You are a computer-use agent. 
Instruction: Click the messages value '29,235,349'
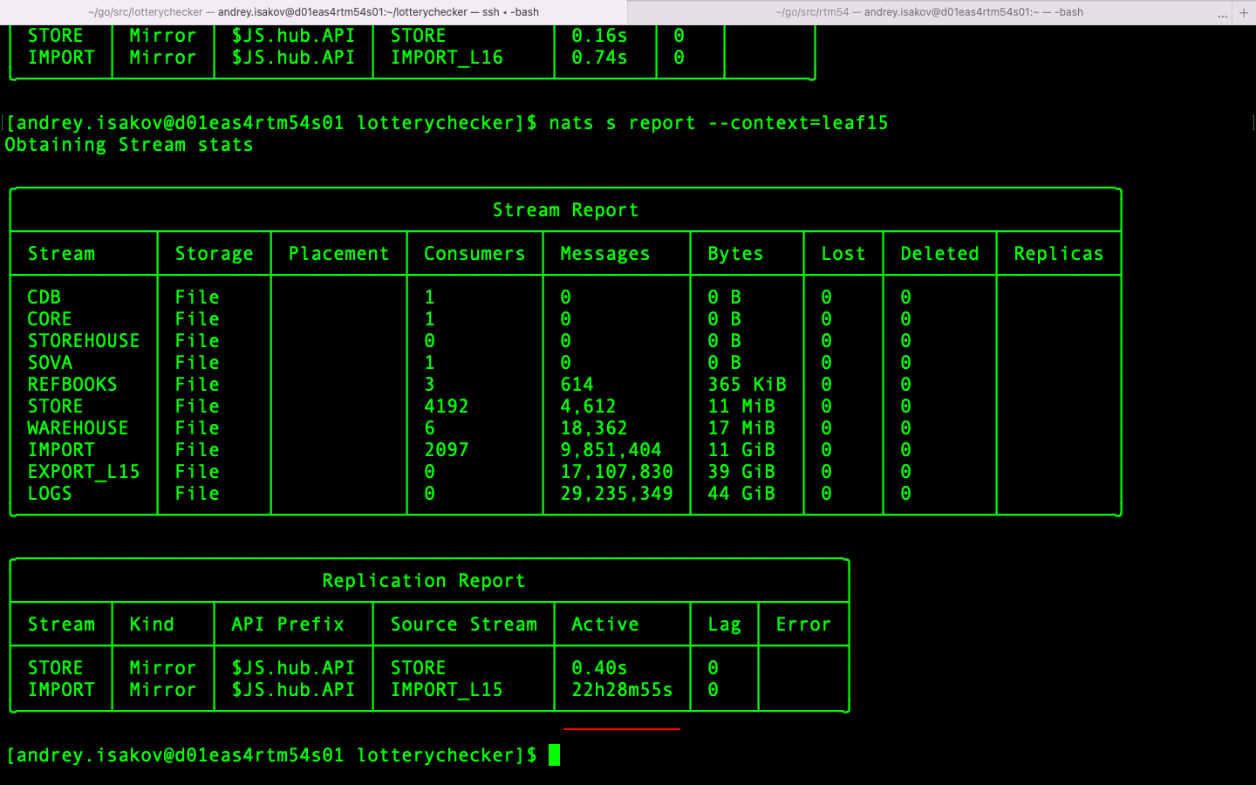617,494
